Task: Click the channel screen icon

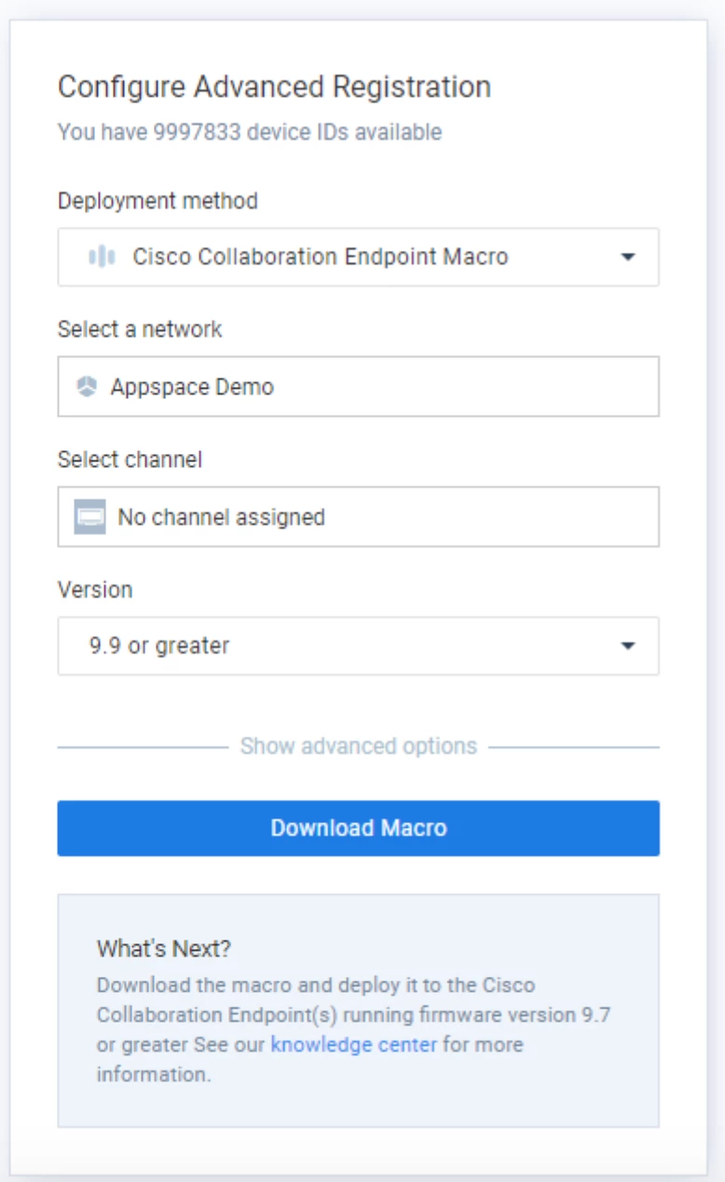Action: click(x=89, y=516)
